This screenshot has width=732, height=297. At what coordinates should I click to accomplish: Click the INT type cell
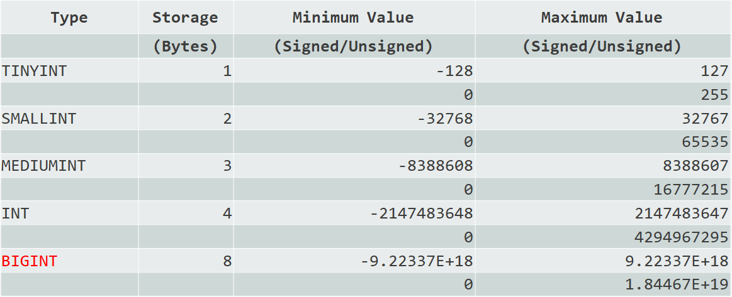tap(16, 213)
